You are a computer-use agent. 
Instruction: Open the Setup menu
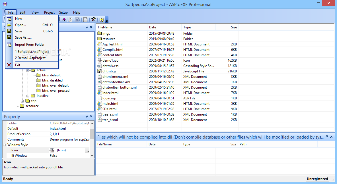coord(63,12)
